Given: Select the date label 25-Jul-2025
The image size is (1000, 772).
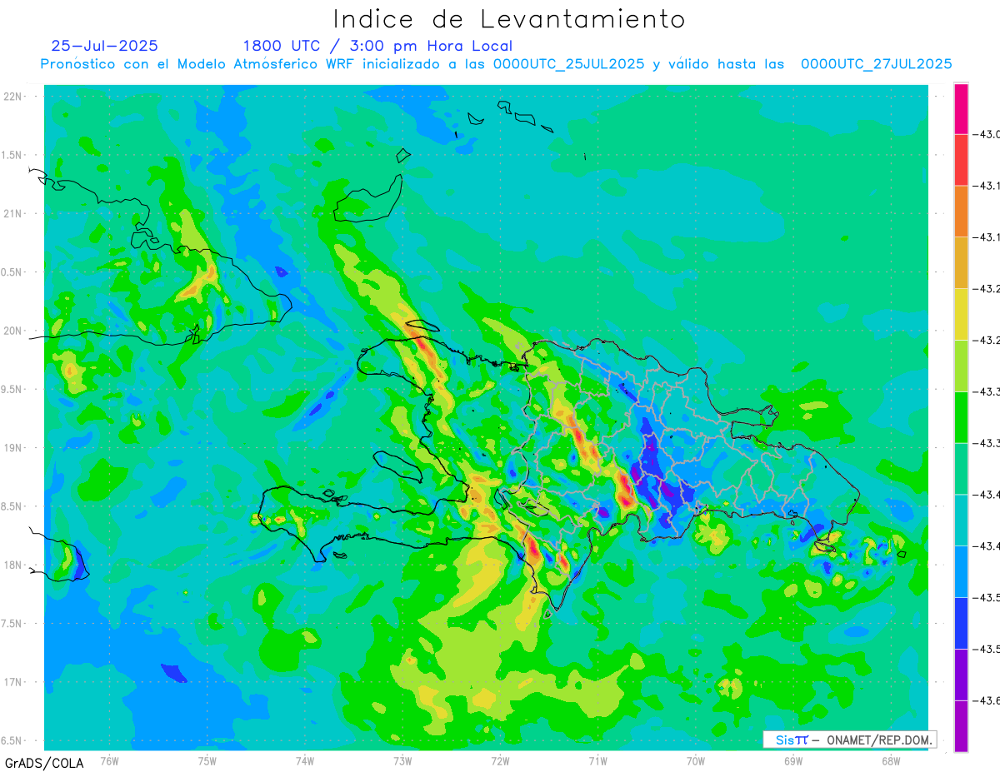Looking at the screenshot, I should (x=105, y=46).
